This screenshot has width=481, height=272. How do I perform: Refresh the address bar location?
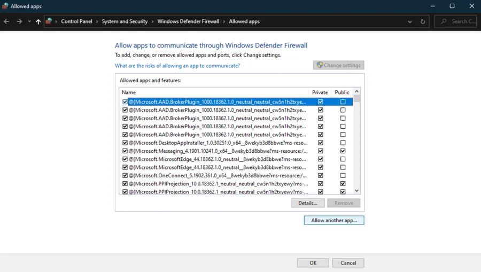click(x=423, y=21)
